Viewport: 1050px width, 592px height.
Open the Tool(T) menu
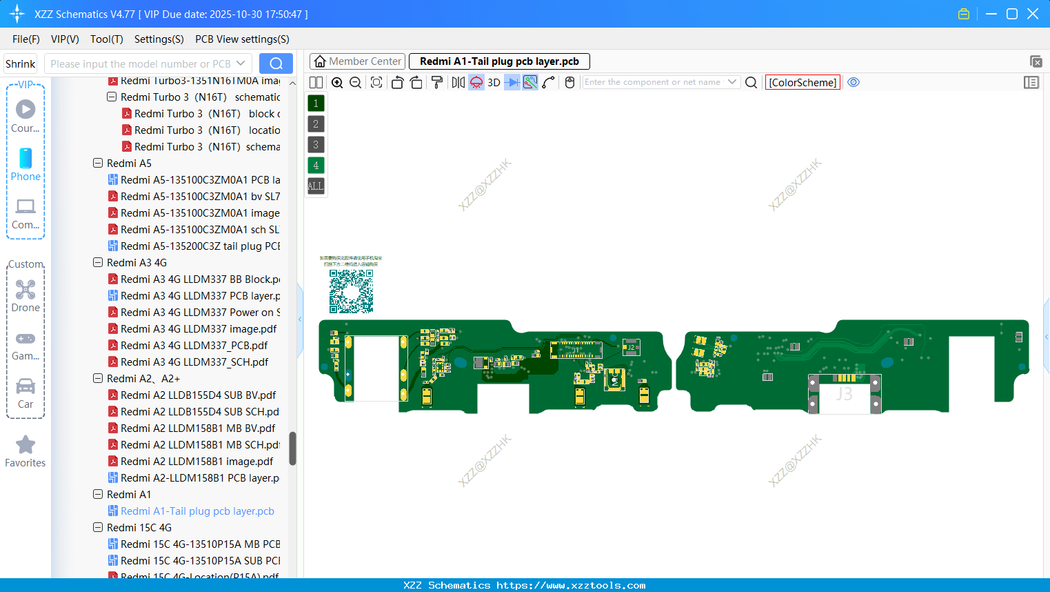[x=106, y=39]
